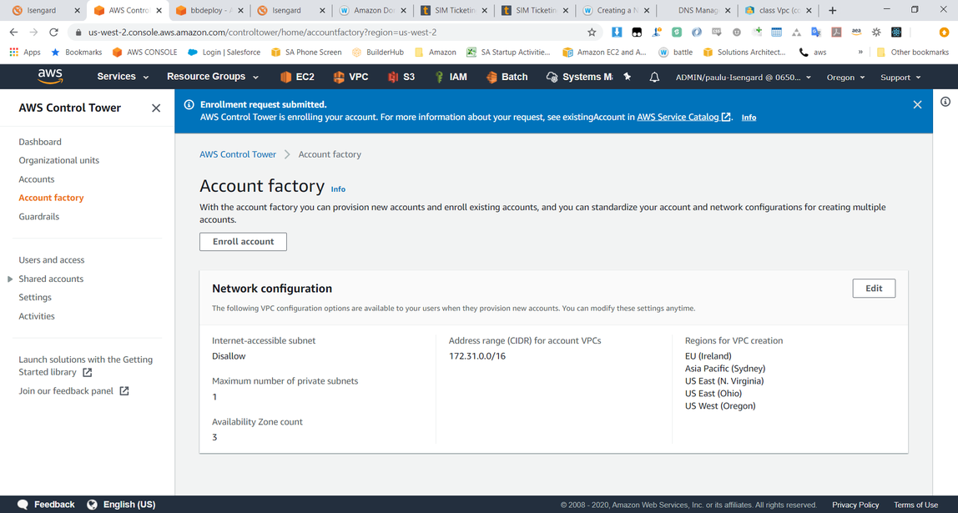Open the Support dropdown menu

900,77
